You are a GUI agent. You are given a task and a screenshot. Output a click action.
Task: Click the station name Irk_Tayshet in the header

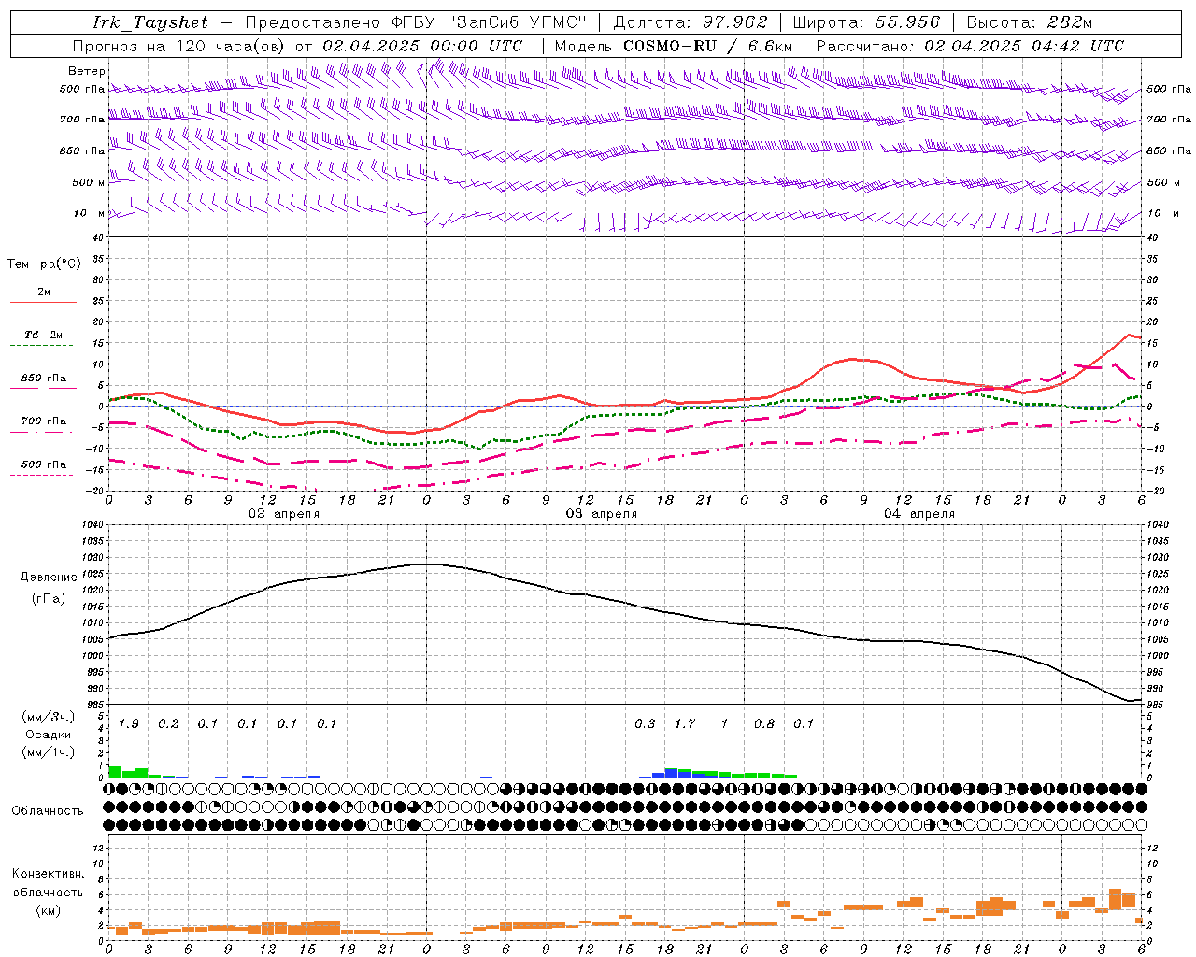tap(150, 22)
